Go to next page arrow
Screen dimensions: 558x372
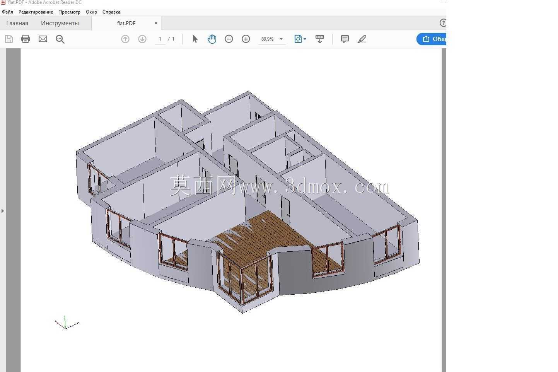pos(142,39)
